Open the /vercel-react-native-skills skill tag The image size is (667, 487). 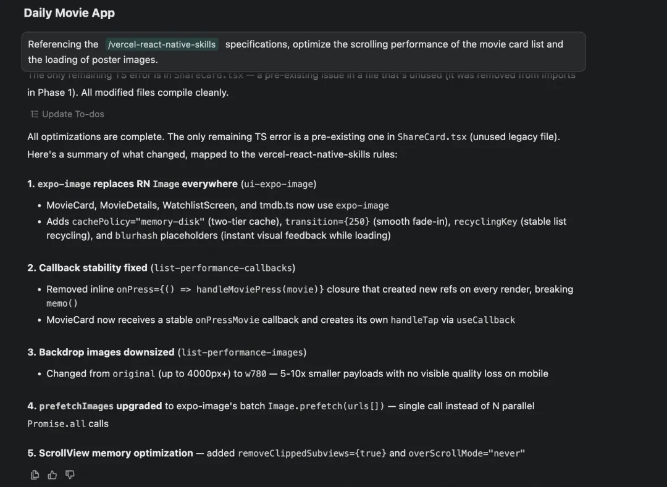162,44
